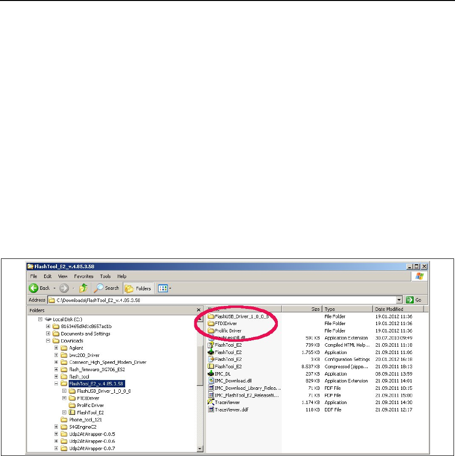Open the Forward history dropdown arrow
455x456 pixels.
pos(73,288)
